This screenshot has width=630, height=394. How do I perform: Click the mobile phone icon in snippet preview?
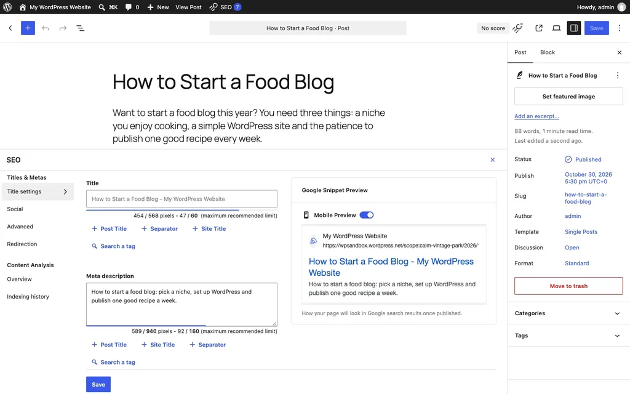(x=306, y=215)
